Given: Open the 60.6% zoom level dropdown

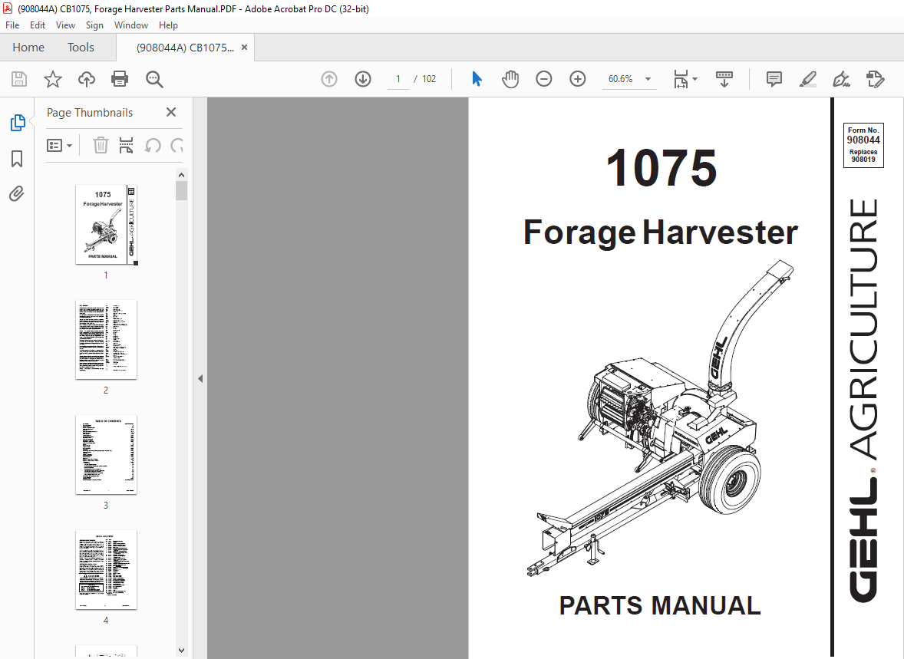Looking at the screenshot, I should click(648, 79).
